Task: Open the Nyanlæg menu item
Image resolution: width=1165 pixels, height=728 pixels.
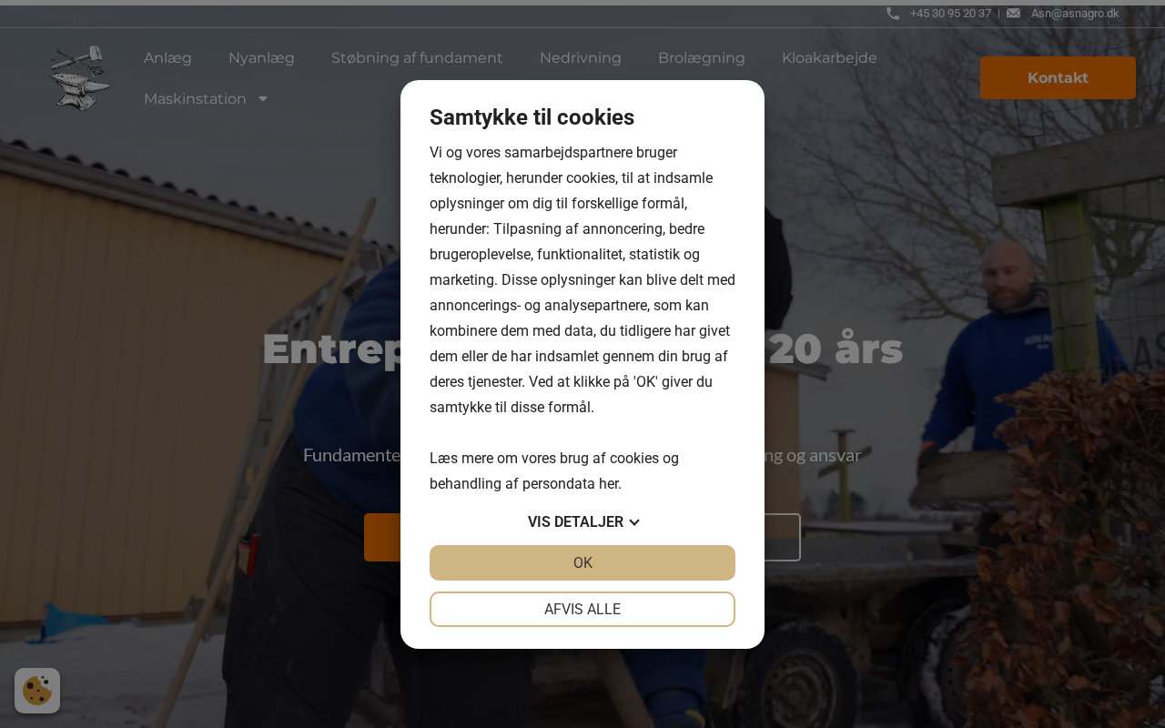Action: [261, 58]
